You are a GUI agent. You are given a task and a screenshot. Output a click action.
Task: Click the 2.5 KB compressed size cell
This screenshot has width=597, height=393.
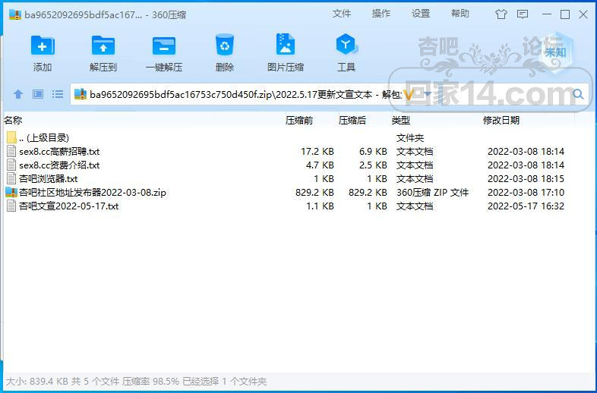[373, 165]
